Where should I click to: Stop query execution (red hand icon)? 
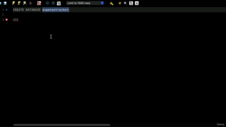point(31,3)
